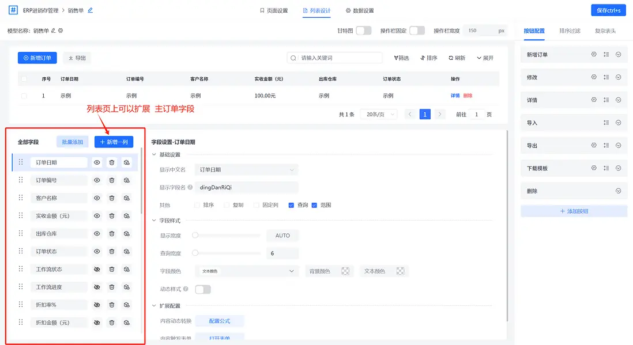633x345 pixels.
Task: Collapse the 扩展配置 section
Action: pos(154,305)
